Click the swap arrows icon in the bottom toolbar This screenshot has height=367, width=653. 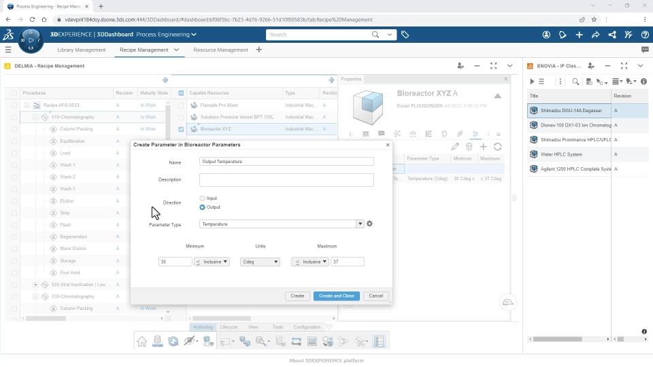tap(296, 342)
